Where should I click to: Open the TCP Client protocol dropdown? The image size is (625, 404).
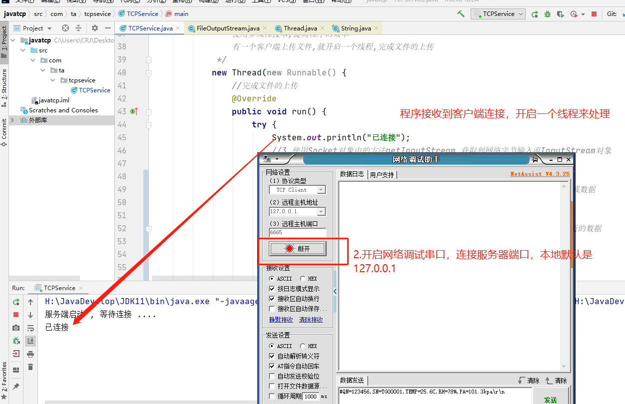tap(322, 189)
